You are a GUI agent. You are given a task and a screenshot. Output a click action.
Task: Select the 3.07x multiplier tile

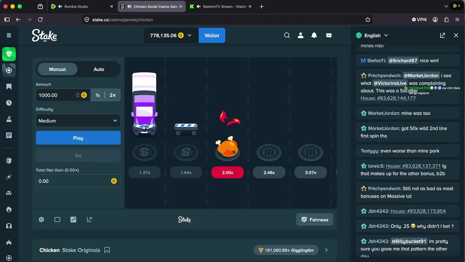pyautogui.click(x=311, y=172)
